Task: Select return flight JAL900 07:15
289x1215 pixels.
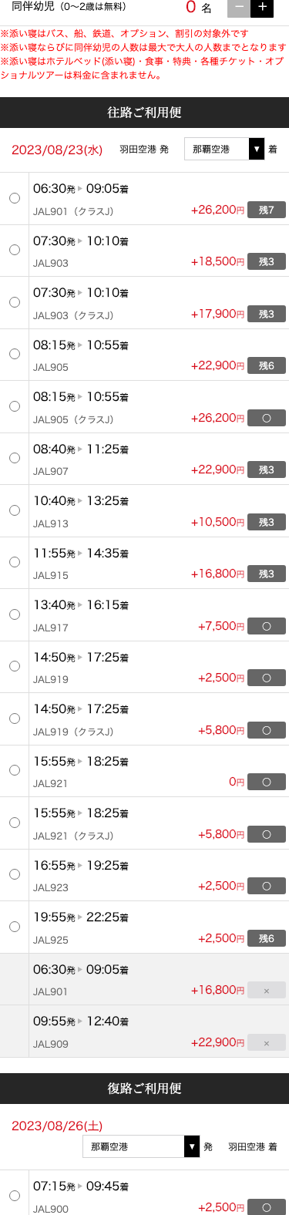Action: coord(15,1196)
